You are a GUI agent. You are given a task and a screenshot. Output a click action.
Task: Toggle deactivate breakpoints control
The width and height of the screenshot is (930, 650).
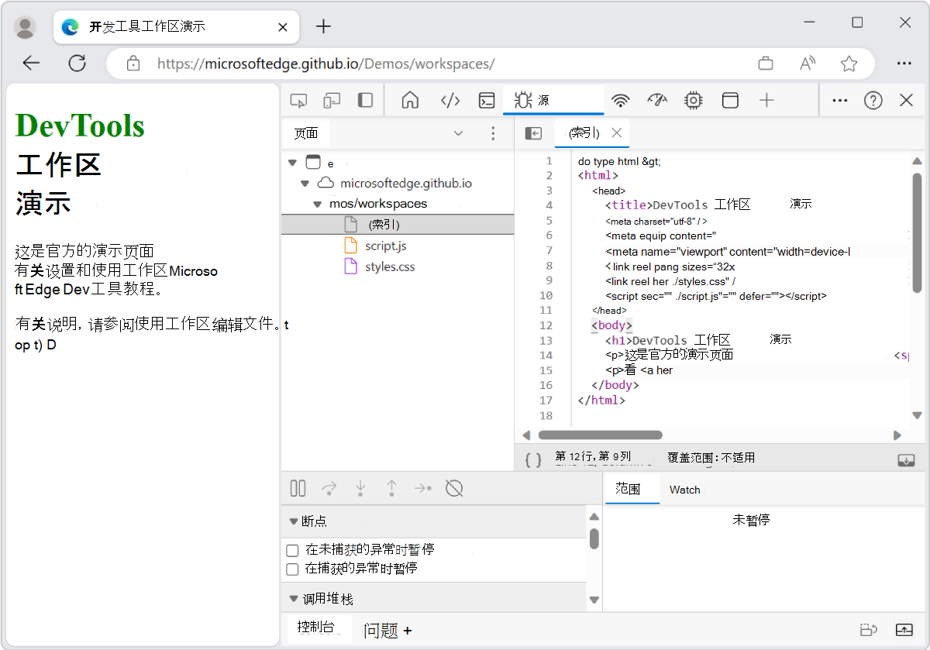click(454, 488)
